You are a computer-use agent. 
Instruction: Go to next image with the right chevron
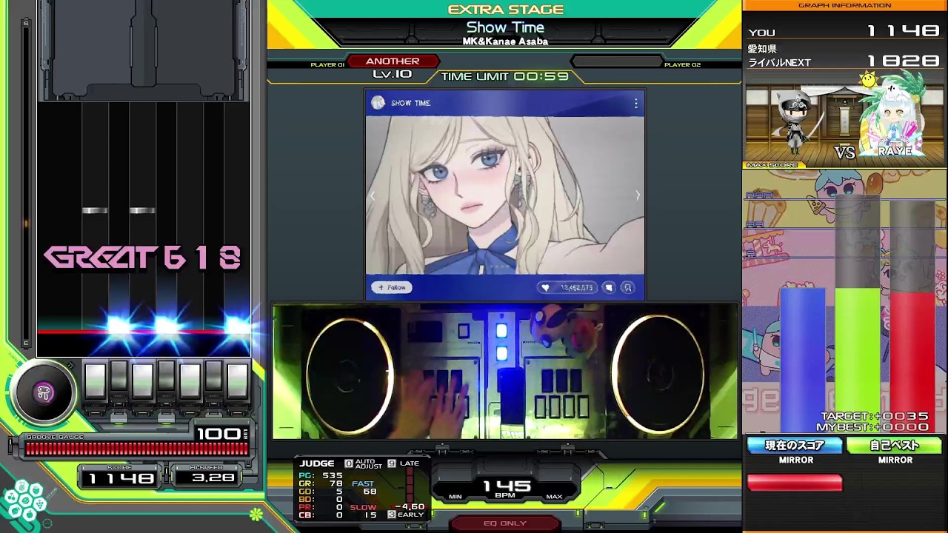(637, 195)
